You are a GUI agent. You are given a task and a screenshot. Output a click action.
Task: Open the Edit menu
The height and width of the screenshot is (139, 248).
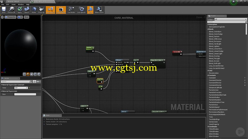(x=7, y=4)
